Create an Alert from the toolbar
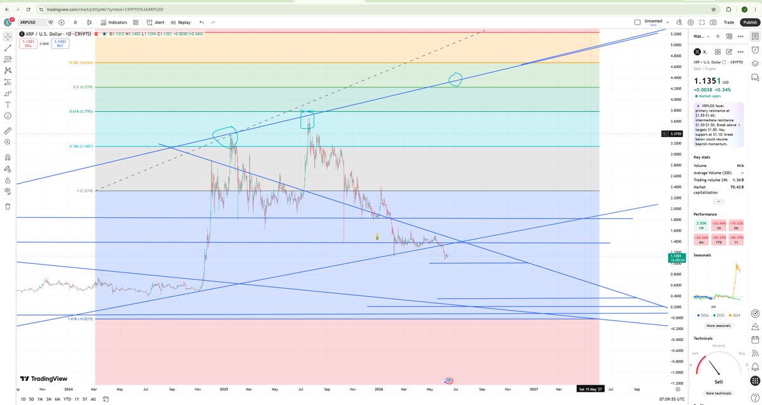The image size is (762, 405). point(156,22)
